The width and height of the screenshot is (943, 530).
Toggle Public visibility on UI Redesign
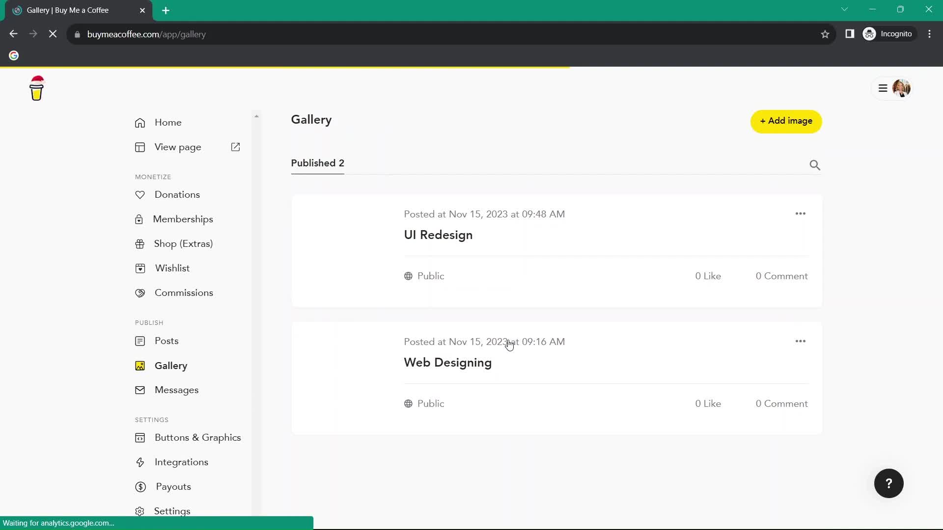point(424,276)
